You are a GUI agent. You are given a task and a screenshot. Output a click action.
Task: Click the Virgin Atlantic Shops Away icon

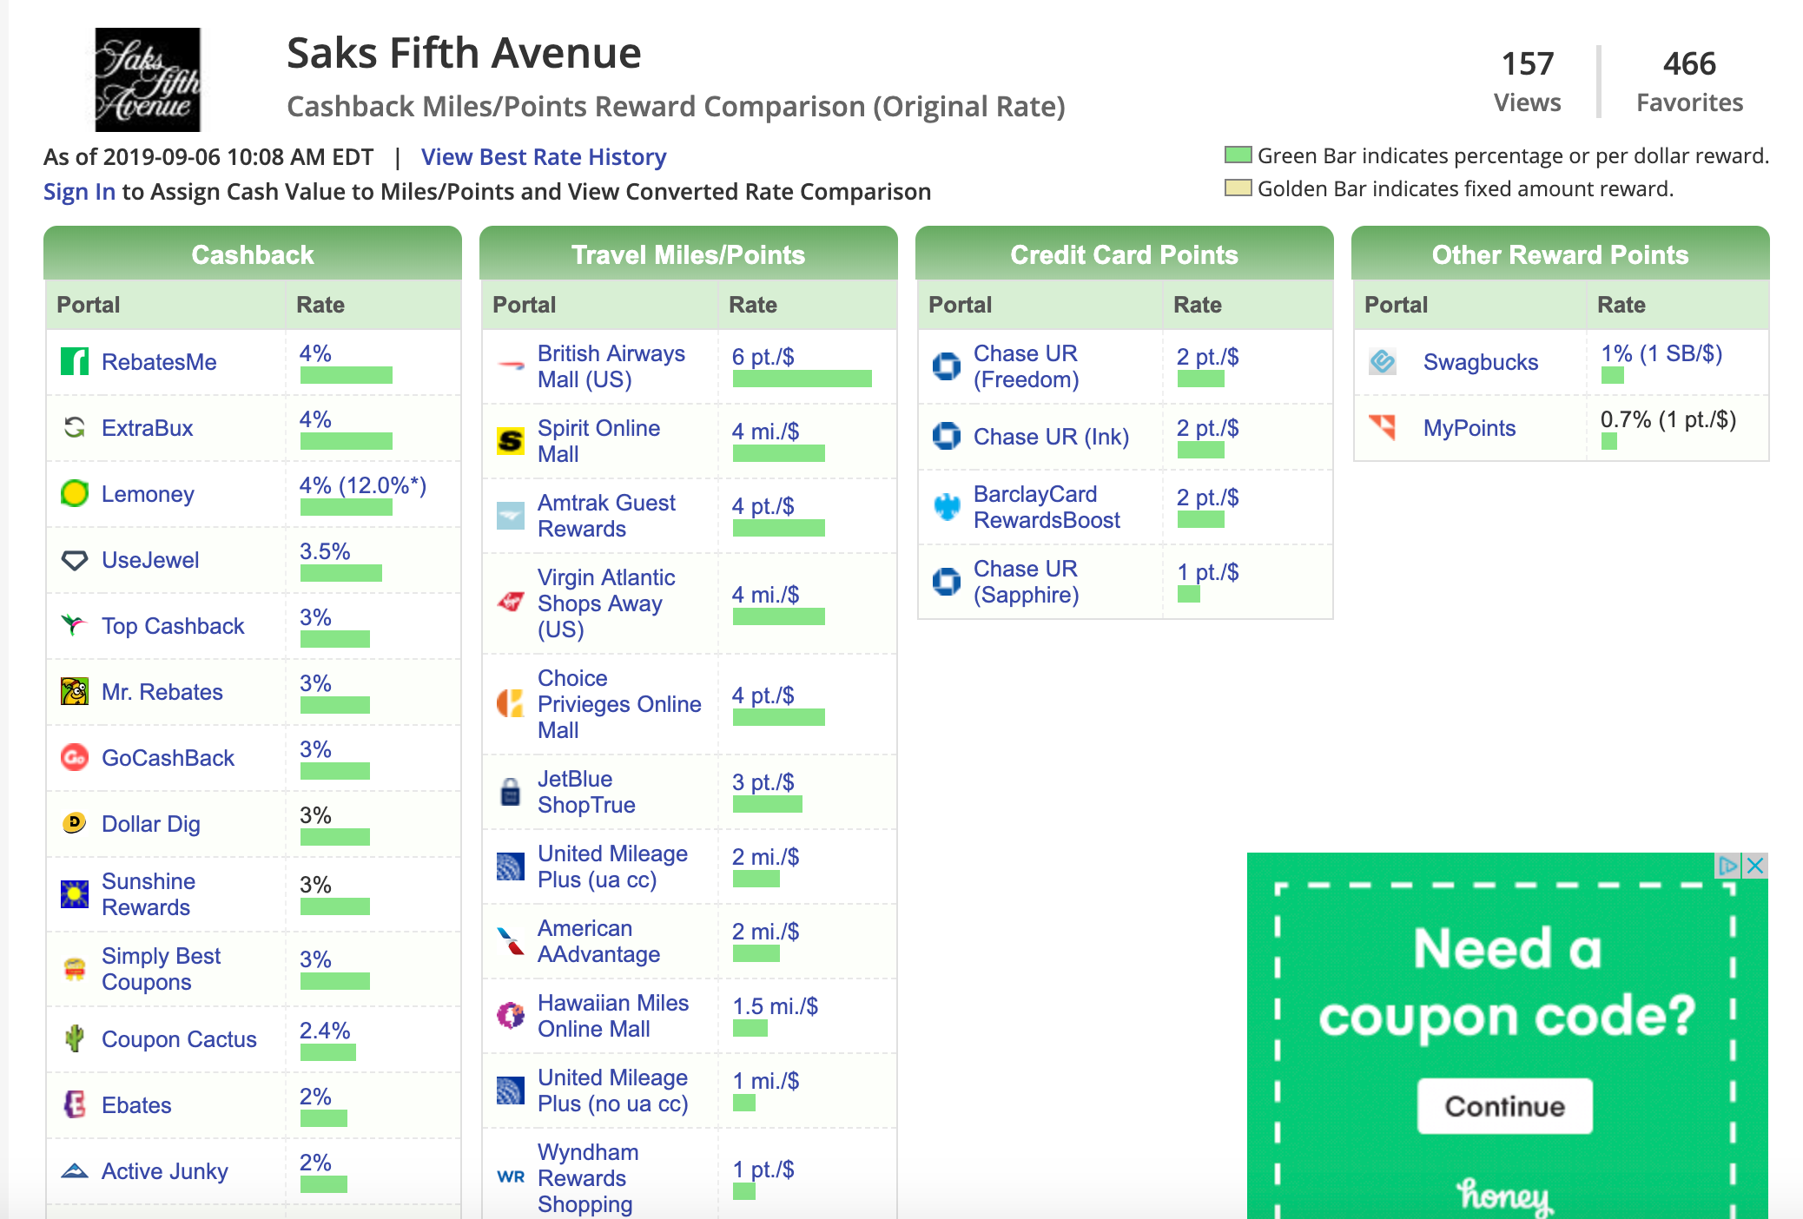coord(511,603)
